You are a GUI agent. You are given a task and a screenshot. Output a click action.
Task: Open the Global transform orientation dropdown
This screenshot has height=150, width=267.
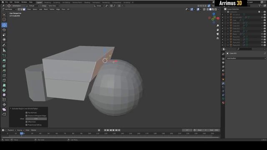[99, 6]
